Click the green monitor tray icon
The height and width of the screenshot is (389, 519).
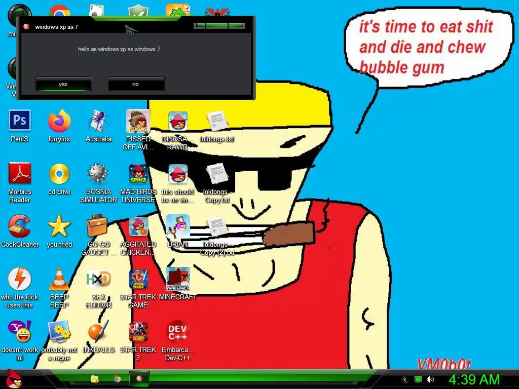pos(418,379)
